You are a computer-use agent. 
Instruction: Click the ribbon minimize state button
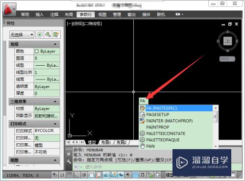177,14
